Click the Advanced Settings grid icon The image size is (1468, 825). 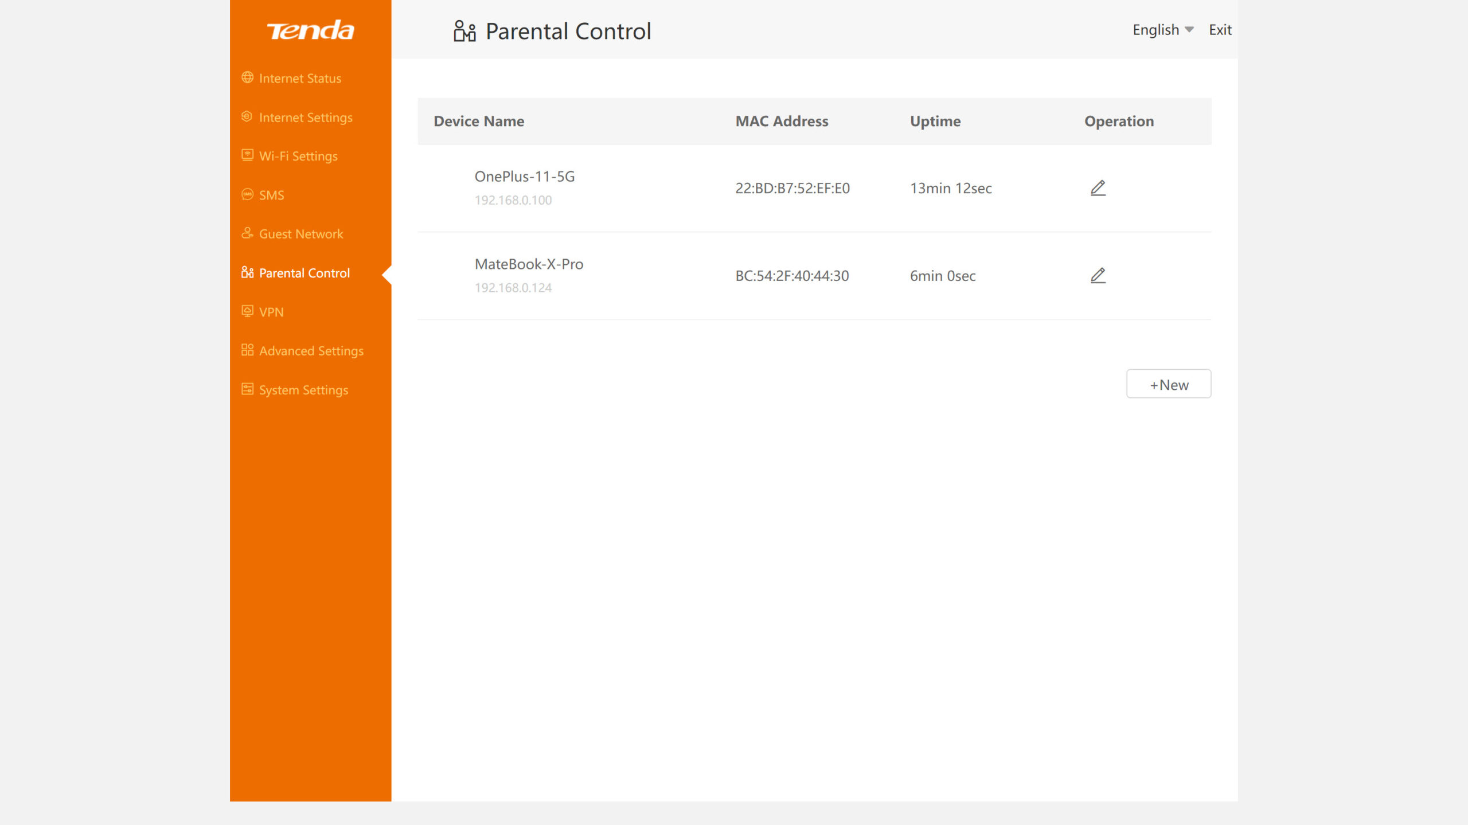(x=247, y=350)
